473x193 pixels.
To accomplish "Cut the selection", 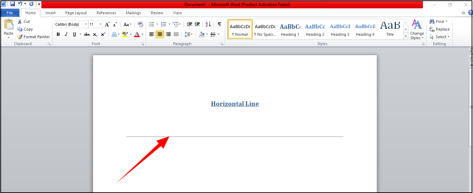I will tap(24, 22).
